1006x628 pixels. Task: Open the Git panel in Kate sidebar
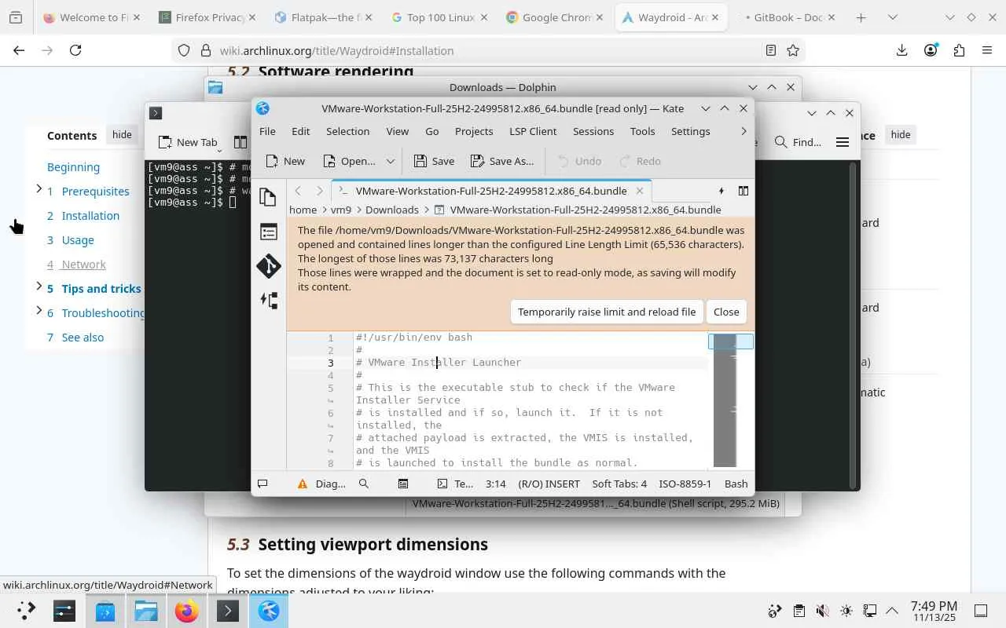click(x=268, y=265)
